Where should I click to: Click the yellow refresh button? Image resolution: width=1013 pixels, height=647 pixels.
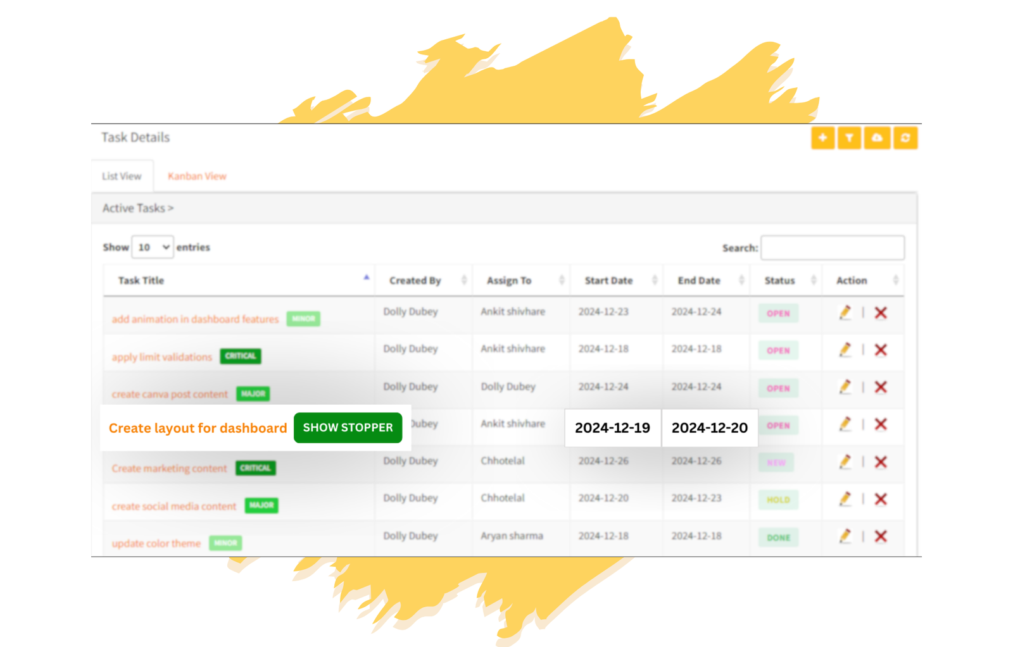(x=905, y=138)
